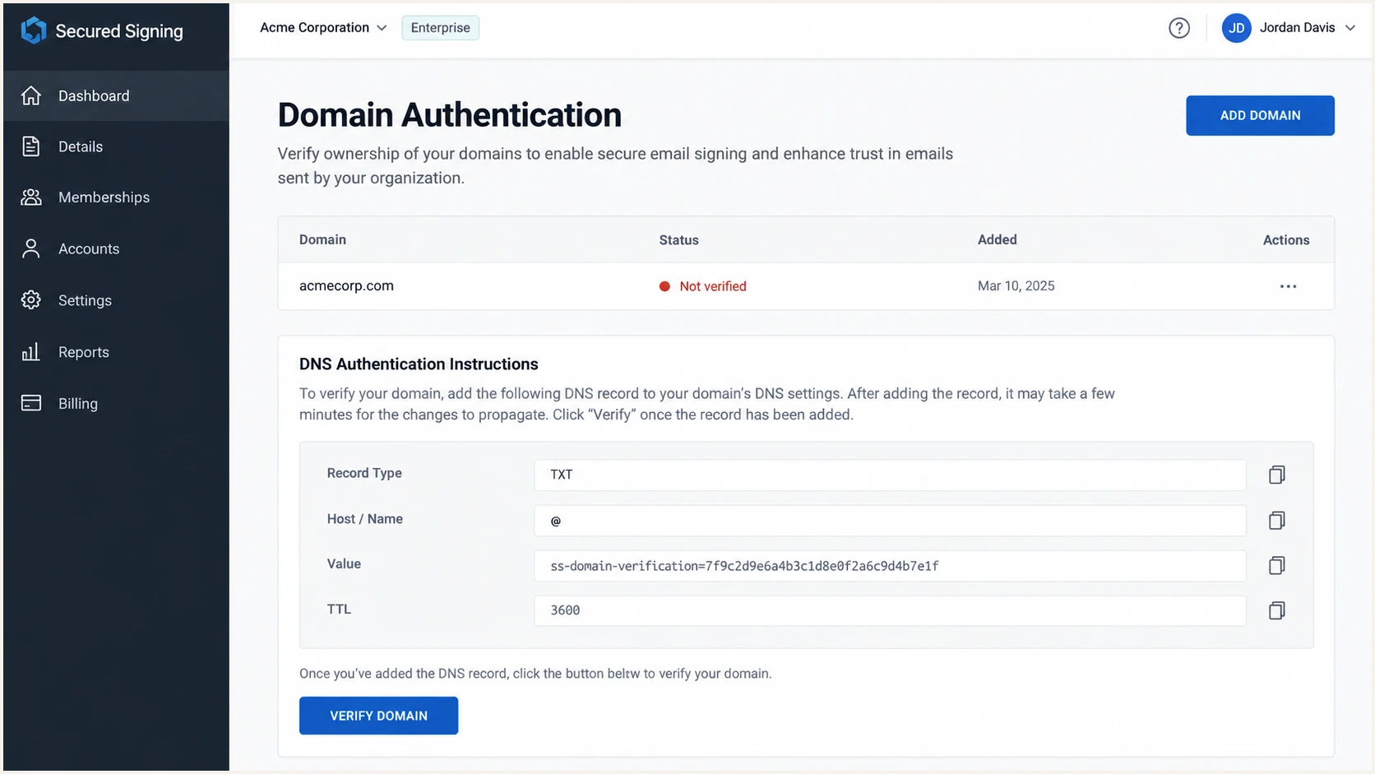The height and width of the screenshot is (774, 1375).
Task: Select Accounts in the sidebar
Action: [116, 248]
